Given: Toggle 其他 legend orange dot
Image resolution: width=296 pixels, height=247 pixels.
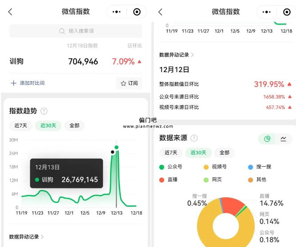Looking at the screenshot, I should 250,180.
